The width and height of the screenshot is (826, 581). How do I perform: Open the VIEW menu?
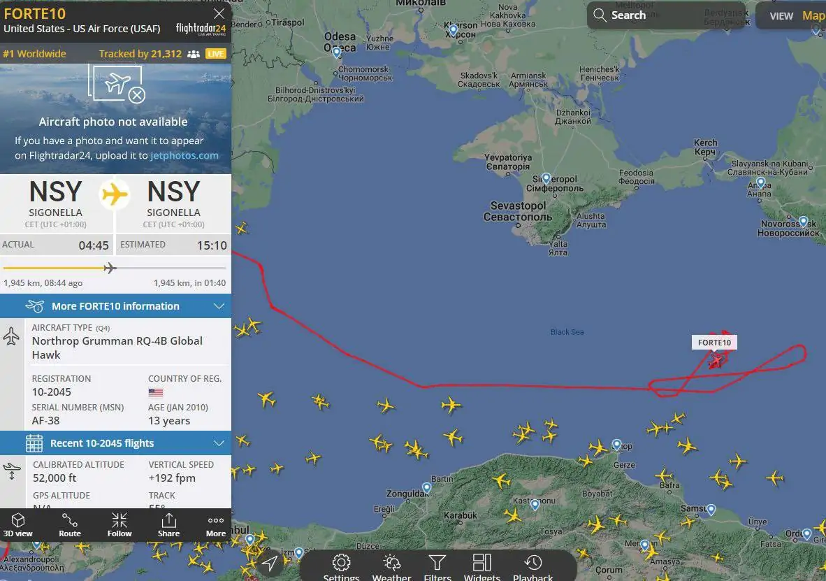[781, 16]
